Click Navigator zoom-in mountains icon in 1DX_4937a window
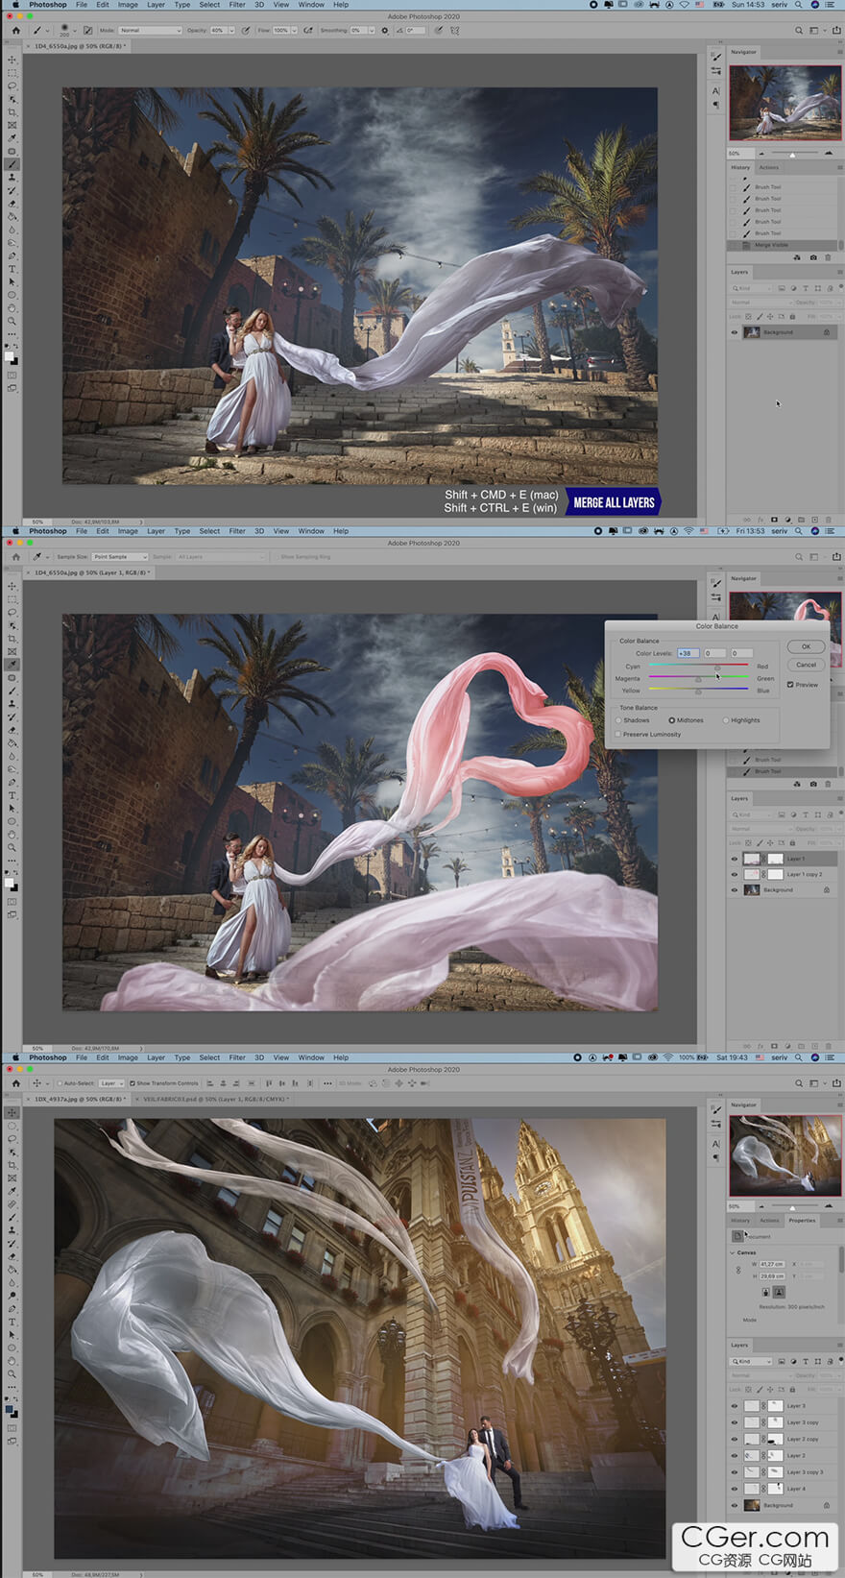This screenshot has width=845, height=1578. [829, 1206]
